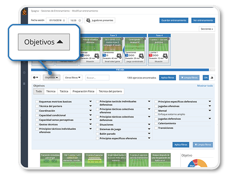Image resolution: width=231 pixels, height=177 pixels.
Task: Check the Esquemas motrices basicos checkbox
Action: click(37, 102)
